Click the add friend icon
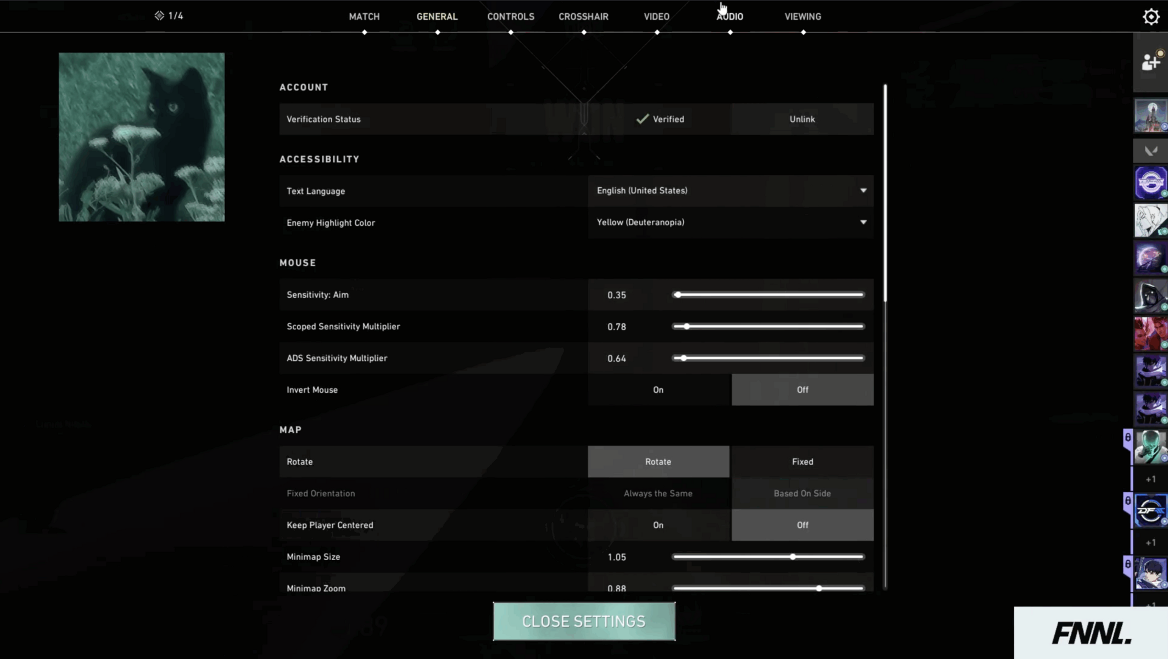1168x659 pixels. tap(1150, 62)
